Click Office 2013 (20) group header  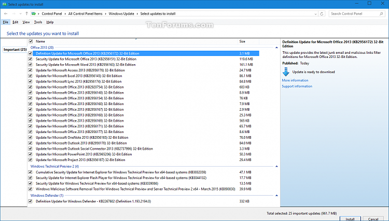click(42, 48)
